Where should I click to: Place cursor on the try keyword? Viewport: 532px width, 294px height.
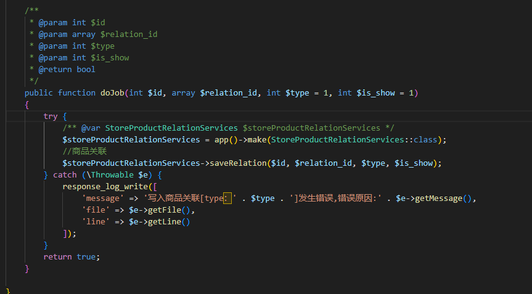pos(51,116)
